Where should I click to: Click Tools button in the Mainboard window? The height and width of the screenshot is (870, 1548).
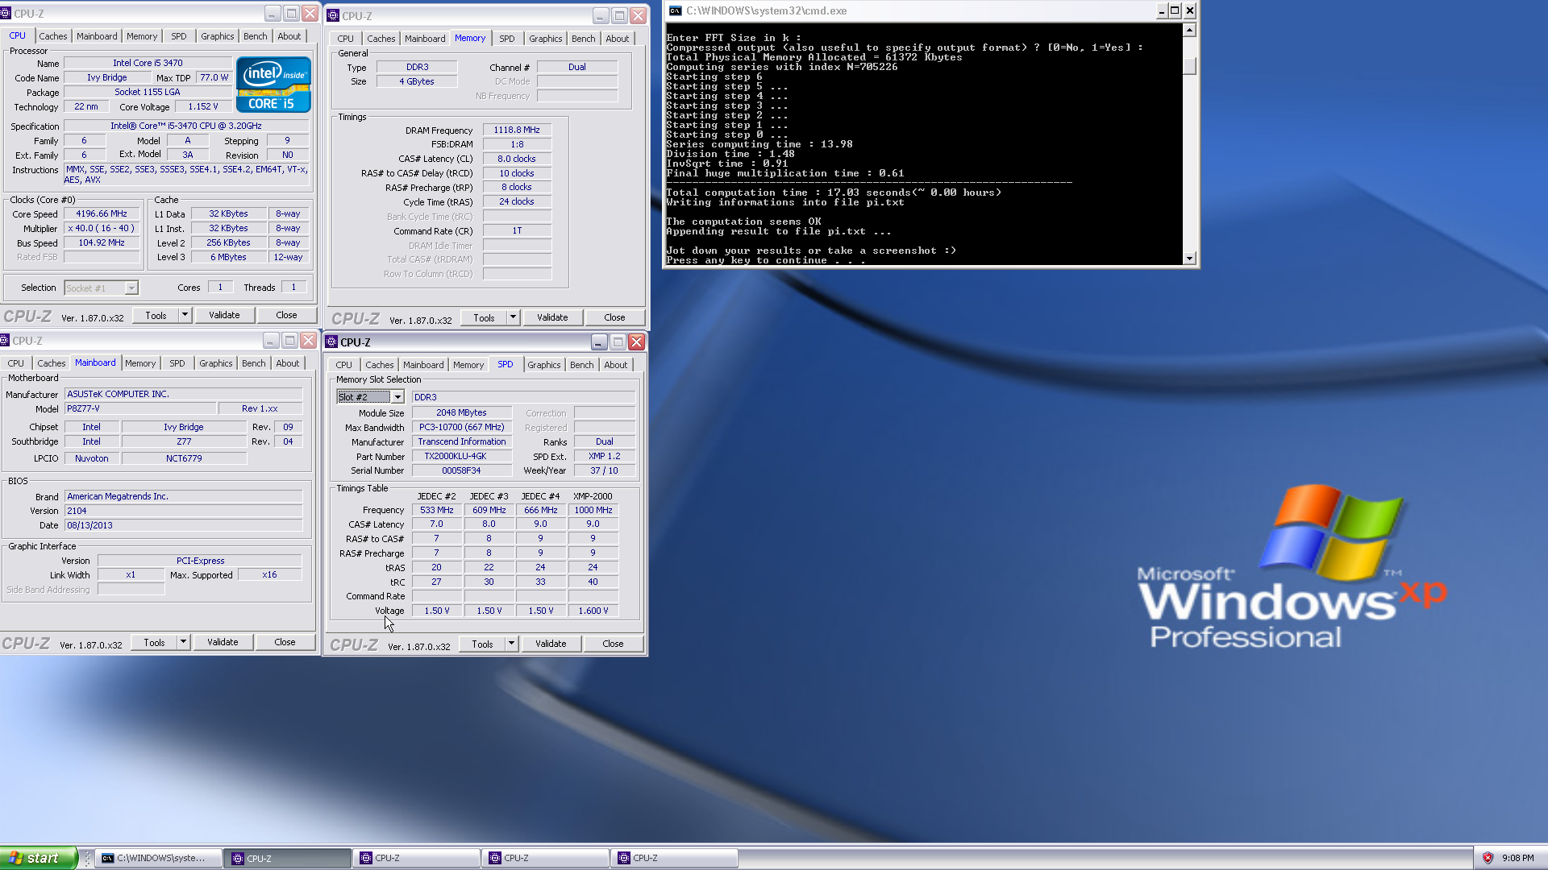pyautogui.click(x=155, y=642)
